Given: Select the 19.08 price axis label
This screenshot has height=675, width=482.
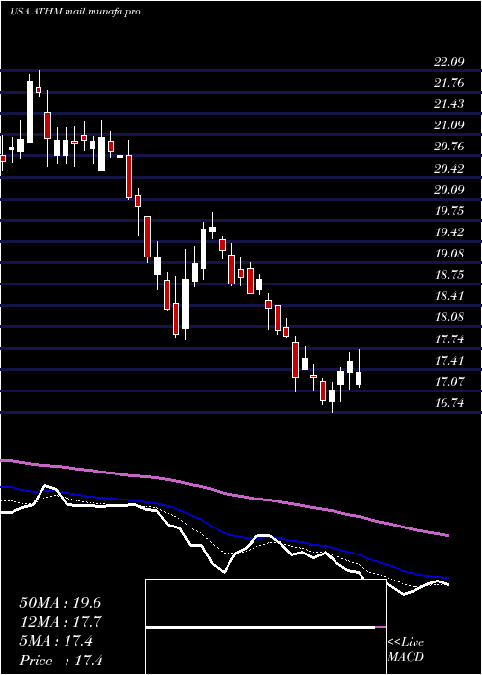Looking at the screenshot, I should pos(449,253).
